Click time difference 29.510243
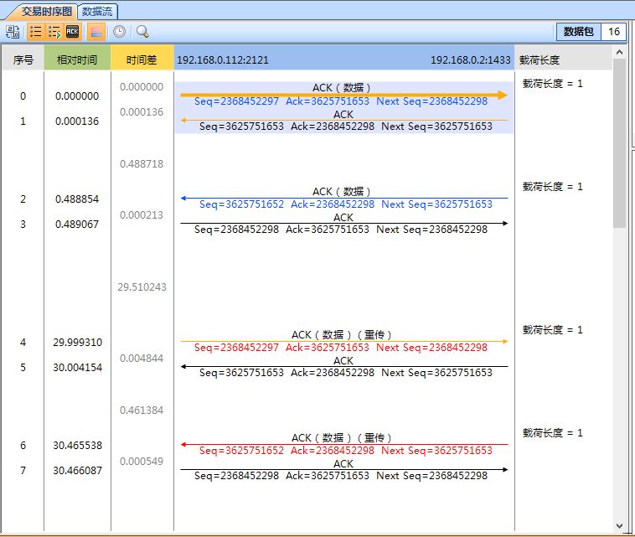 (142, 287)
